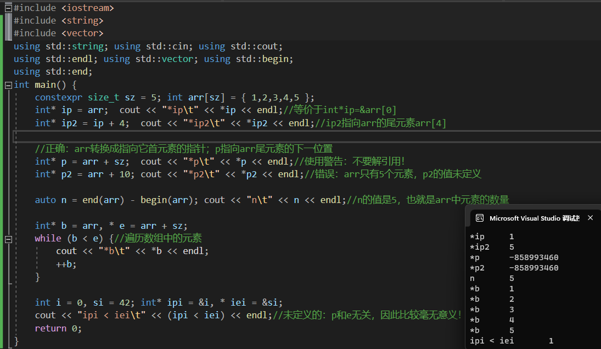Click the 'ipi < iei' output line in console

coord(512,341)
